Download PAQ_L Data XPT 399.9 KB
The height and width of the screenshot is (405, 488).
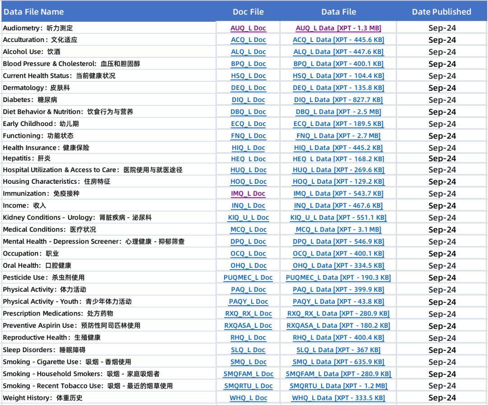(338, 289)
